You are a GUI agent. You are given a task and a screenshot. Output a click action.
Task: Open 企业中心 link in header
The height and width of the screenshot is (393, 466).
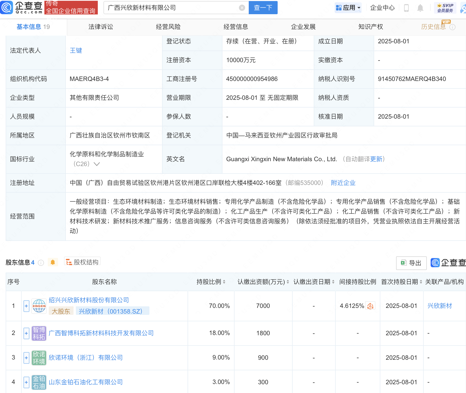pos(382,8)
